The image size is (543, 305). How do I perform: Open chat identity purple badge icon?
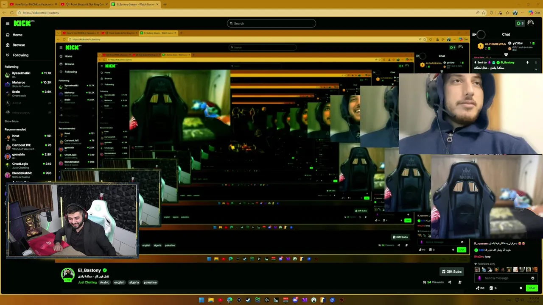[479, 278]
